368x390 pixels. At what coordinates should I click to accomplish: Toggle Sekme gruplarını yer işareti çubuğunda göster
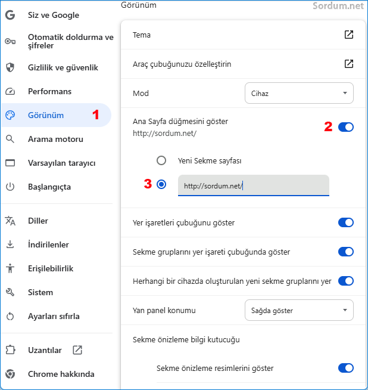(345, 252)
